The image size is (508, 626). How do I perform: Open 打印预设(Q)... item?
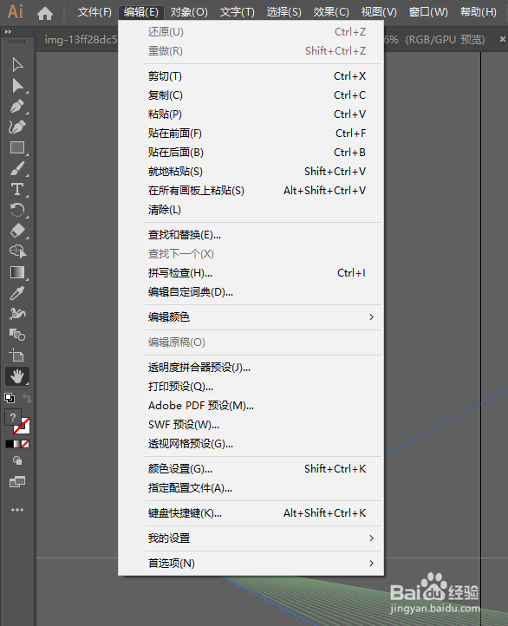tap(251, 387)
